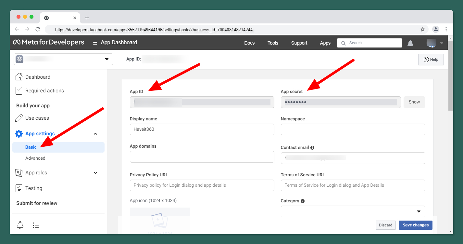Select Advanced under App settings
The height and width of the screenshot is (244, 463).
point(35,158)
